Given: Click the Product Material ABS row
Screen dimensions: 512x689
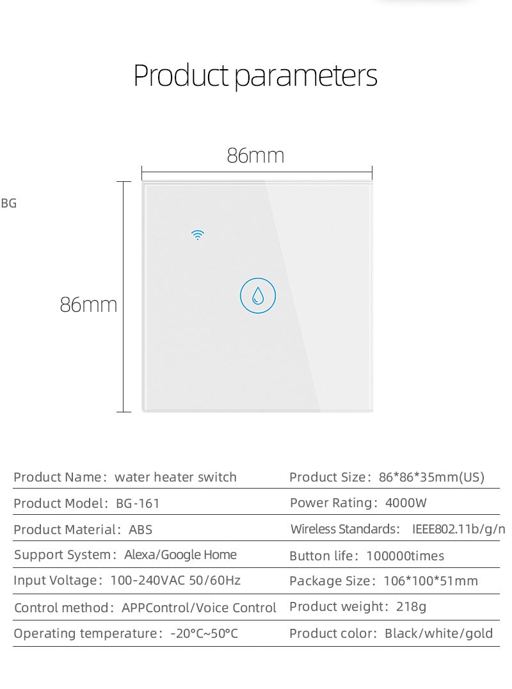Looking at the screenshot, I should (x=83, y=530).
